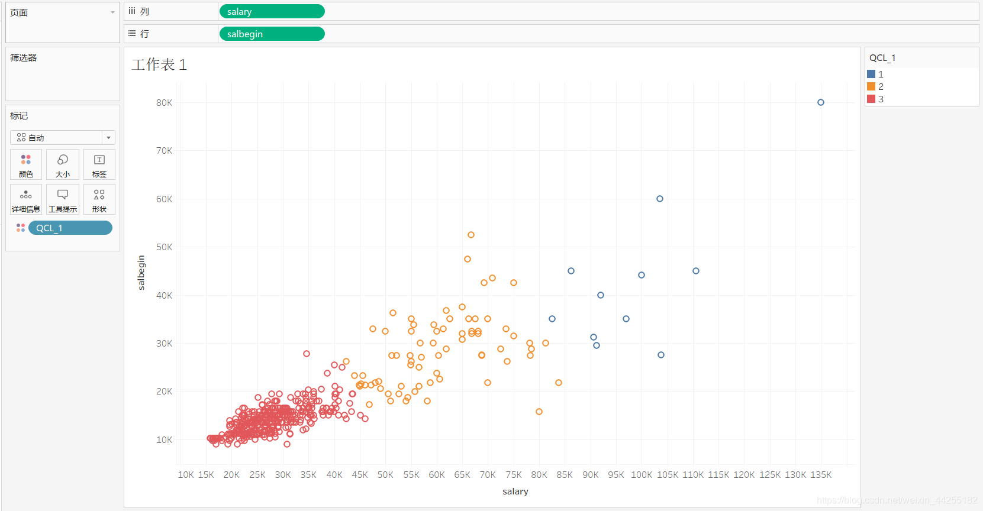The height and width of the screenshot is (511, 983).
Task: Select the highest orange point above 50K salbegin
Action: (471, 235)
